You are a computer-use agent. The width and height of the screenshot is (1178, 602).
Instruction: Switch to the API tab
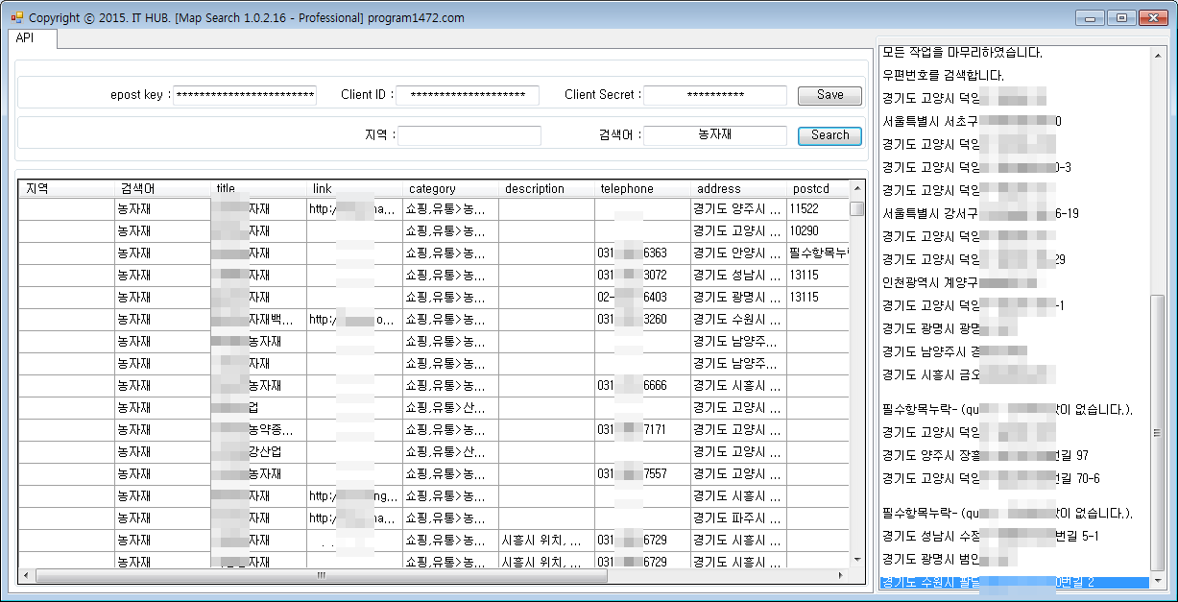coord(26,38)
